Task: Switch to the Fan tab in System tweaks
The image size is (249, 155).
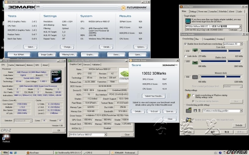Action: click(x=198, y=39)
